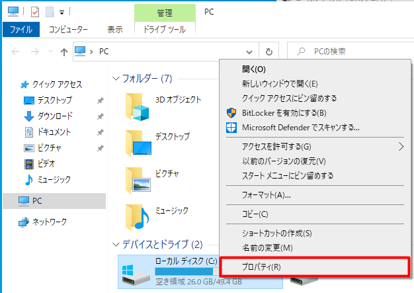Select フォーマット(A)... in the context menu
This screenshot has height=293, width=414.
click(x=267, y=195)
